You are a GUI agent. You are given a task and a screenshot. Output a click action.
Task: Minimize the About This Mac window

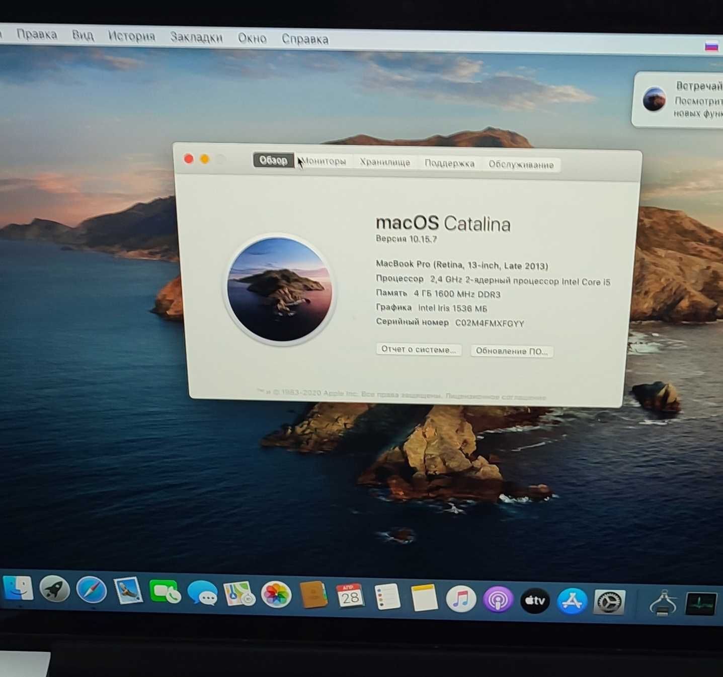coord(205,159)
